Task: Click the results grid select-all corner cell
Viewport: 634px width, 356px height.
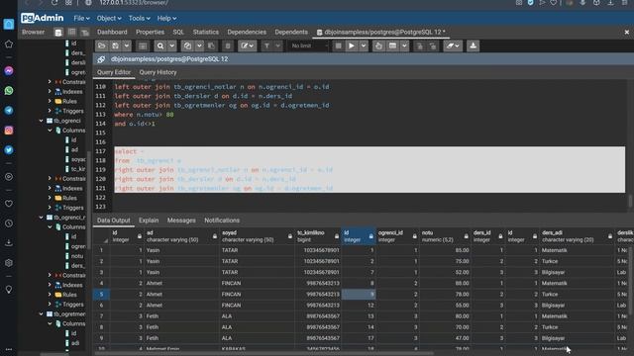Action: click(x=101, y=236)
